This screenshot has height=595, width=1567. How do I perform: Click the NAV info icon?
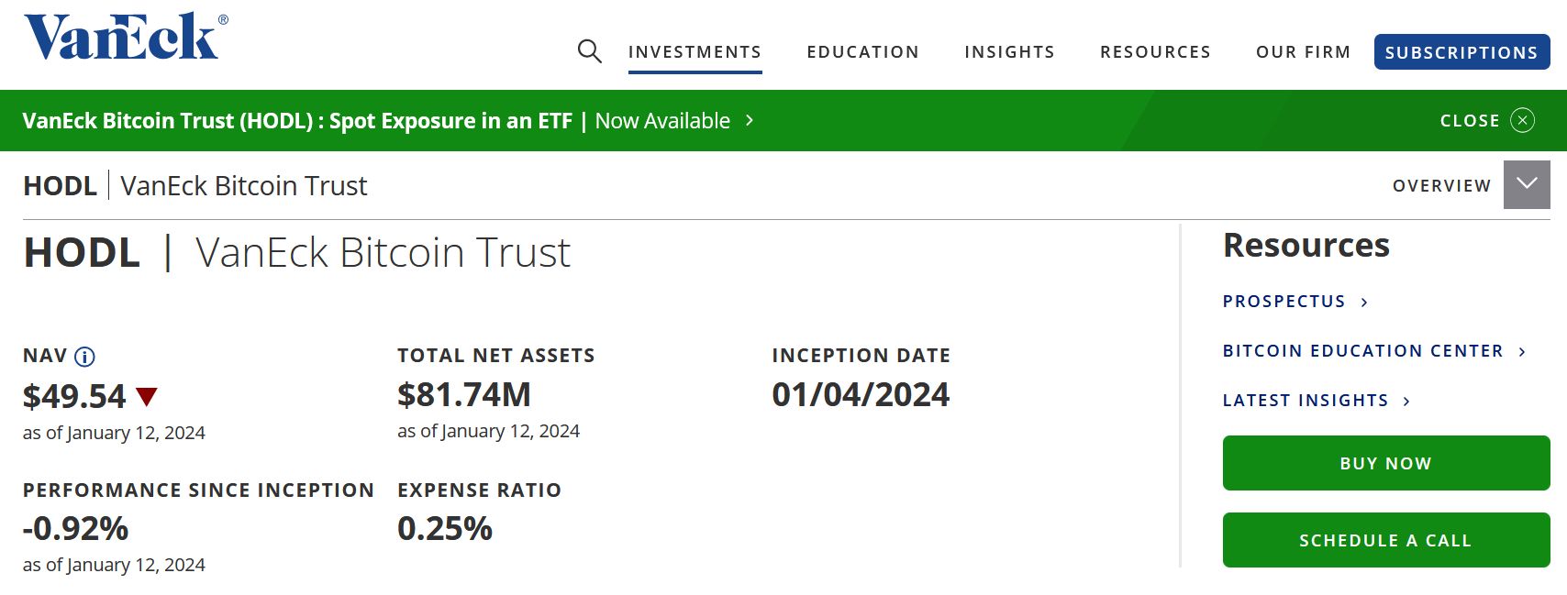[84, 357]
